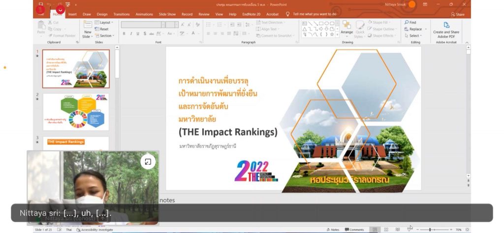Open the Replace dropdown arrow
Image resolution: width=504 pixels, height=233 pixels.
[x=426, y=29]
